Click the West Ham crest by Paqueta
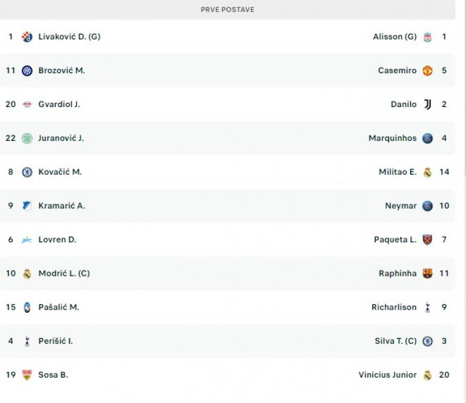 (x=428, y=240)
